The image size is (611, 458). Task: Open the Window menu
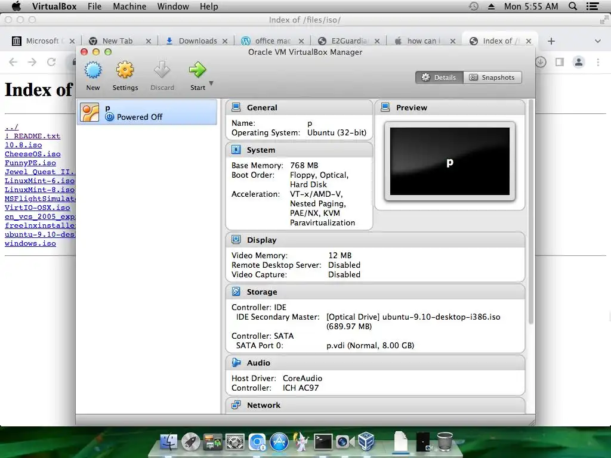173,6
